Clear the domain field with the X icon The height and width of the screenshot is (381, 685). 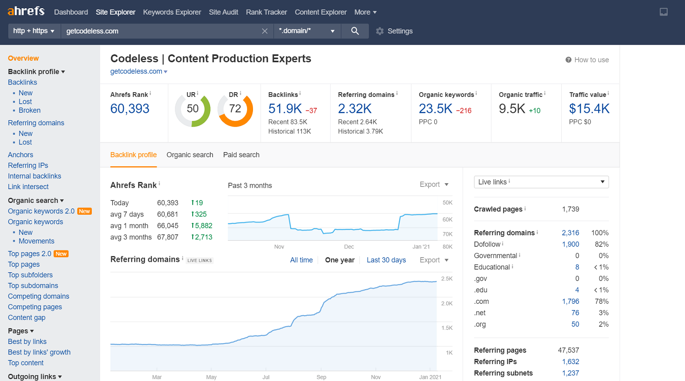coord(264,31)
